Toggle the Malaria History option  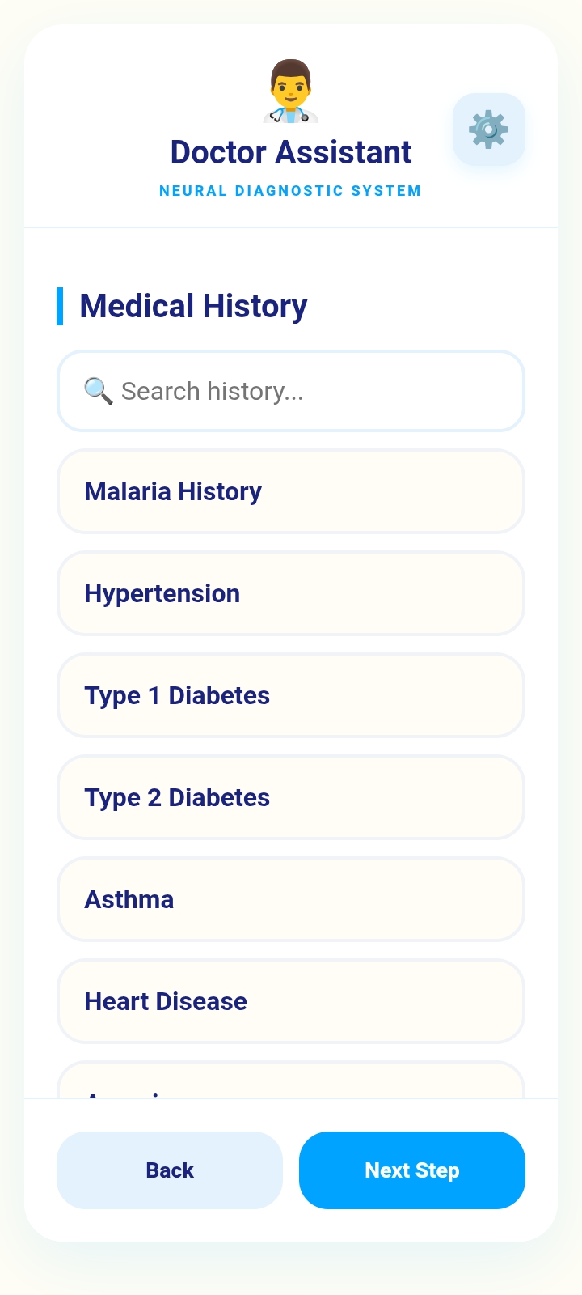click(x=291, y=491)
